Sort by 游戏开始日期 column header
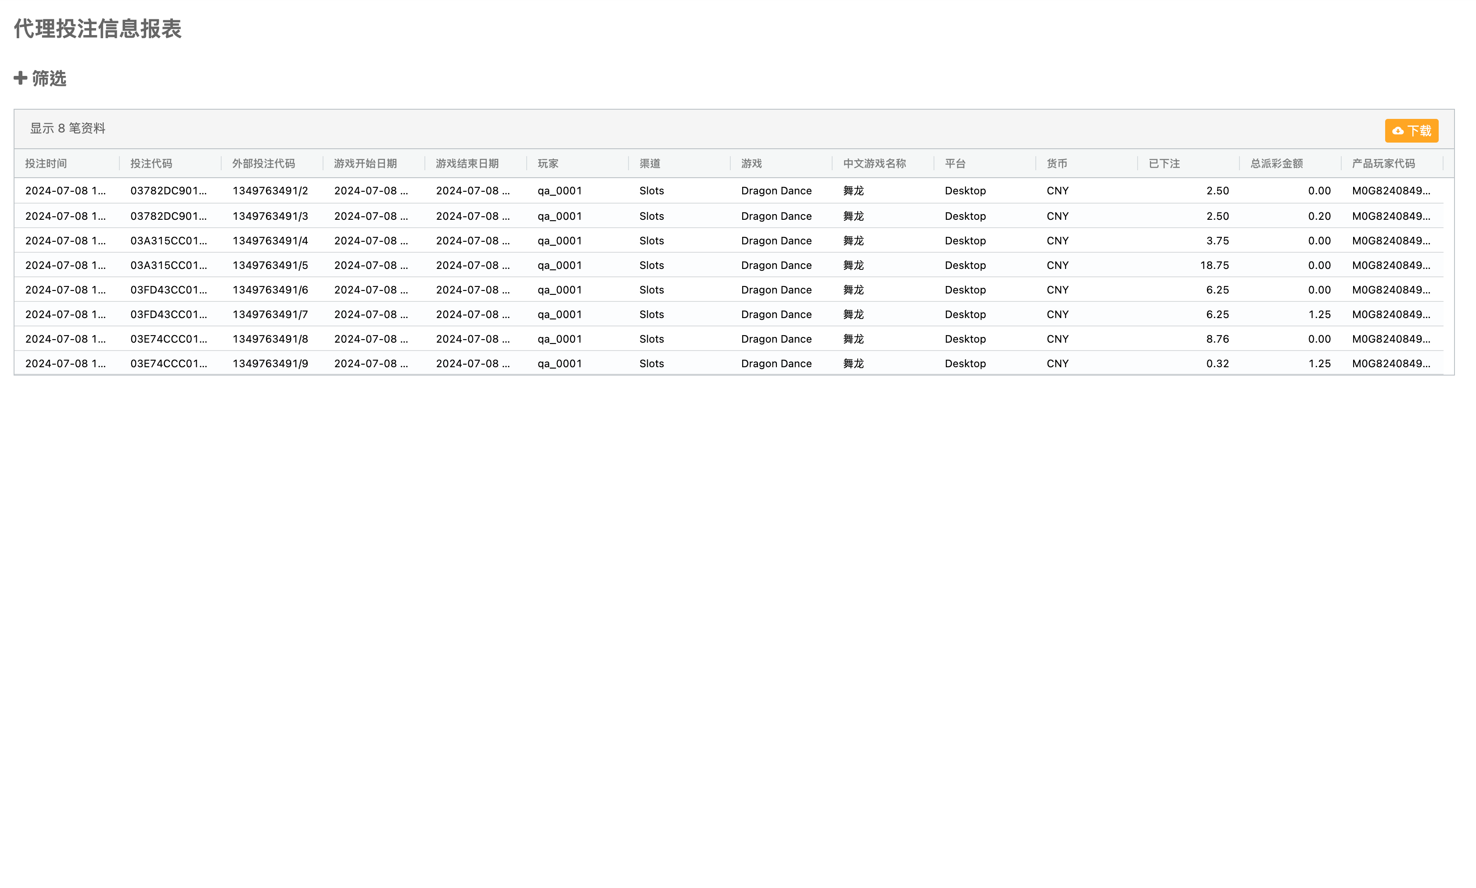 (x=365, y=163)
